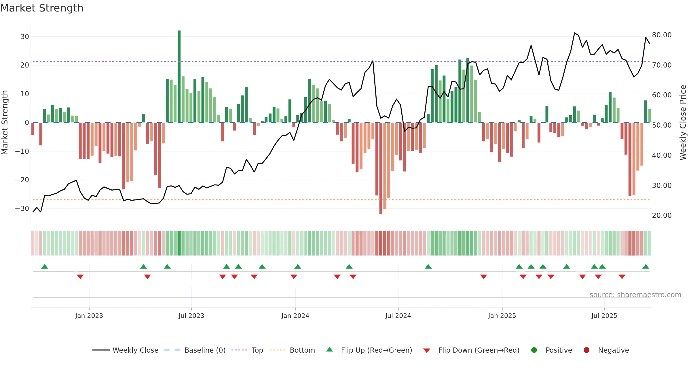Screen dimensions: 691x388
Task: Click the green Flip Up triangle legend icon
Action: (x=330, y=349)
